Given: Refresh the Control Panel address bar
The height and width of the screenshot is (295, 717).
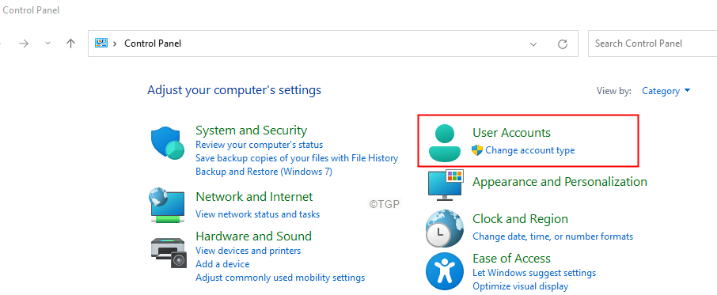Looking at the screenshot, I should coord(563,43).
